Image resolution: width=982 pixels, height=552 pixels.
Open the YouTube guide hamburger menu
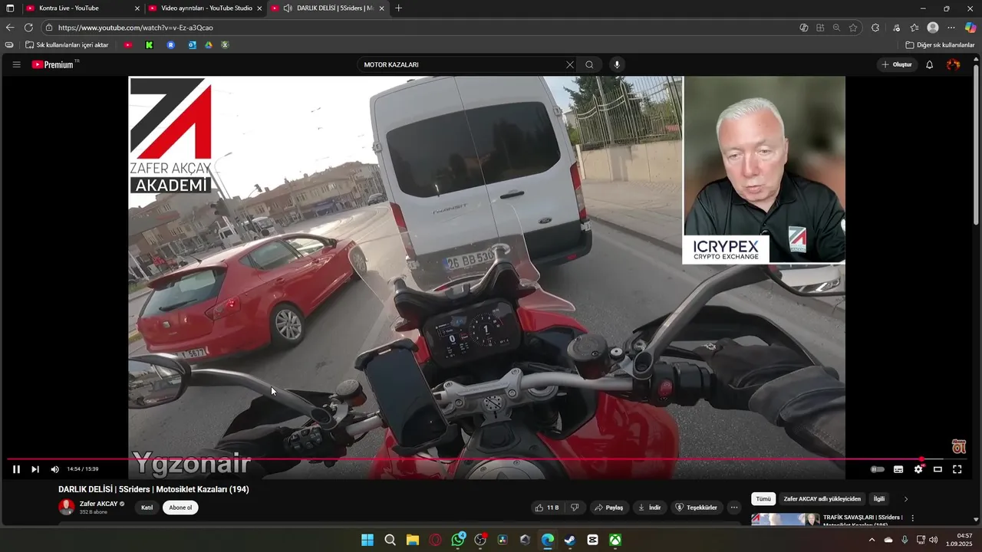16,64
